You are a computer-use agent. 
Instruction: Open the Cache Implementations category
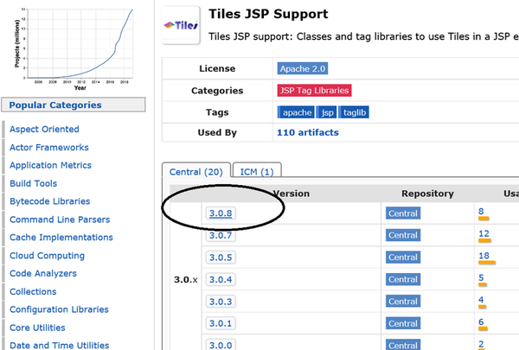[61, 237]
